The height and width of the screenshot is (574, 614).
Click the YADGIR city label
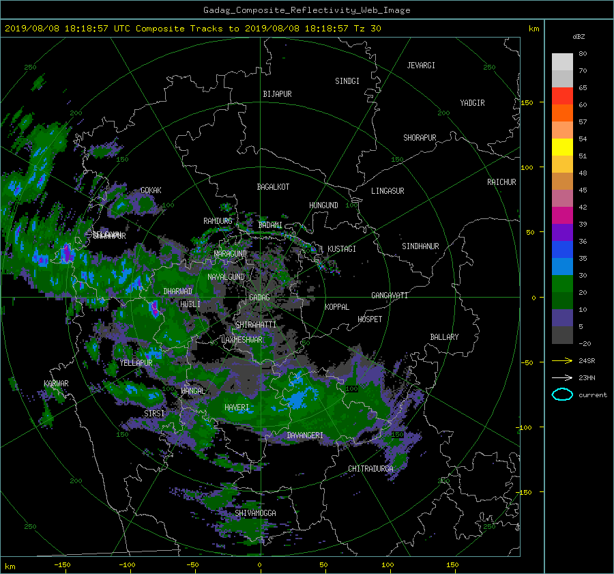(472, 102)
